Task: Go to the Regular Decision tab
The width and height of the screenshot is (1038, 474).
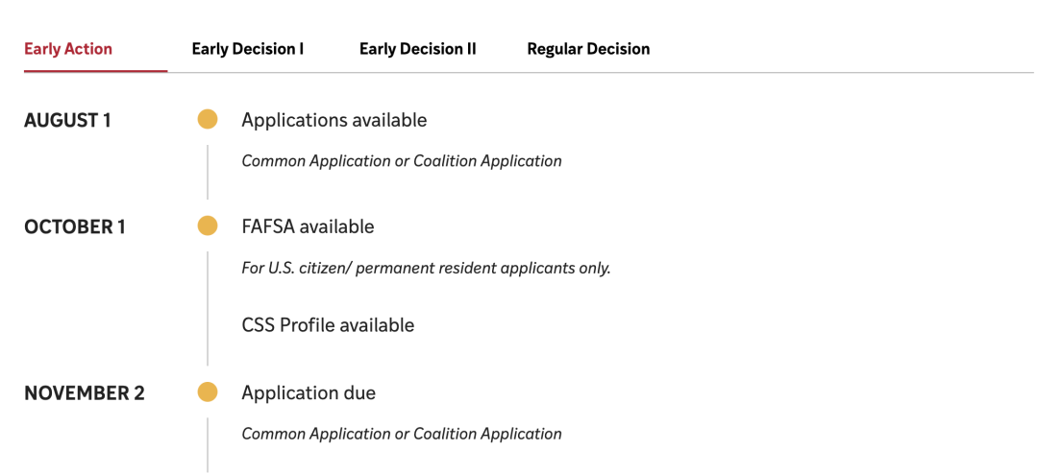Action: click(x=588, y=49)
